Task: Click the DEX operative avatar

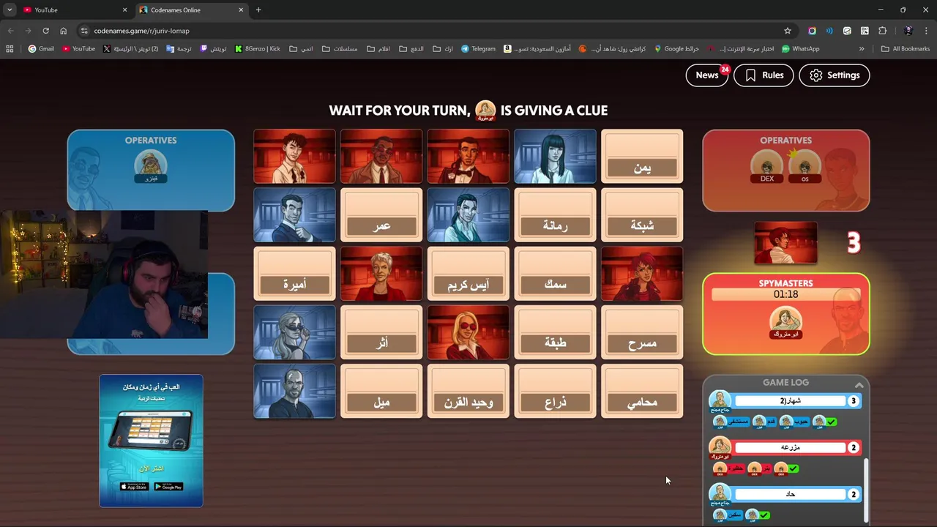Action: (x=767, y=166)
